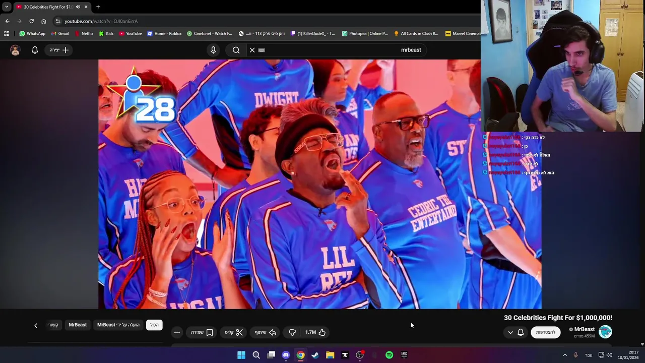Open the tab search dropdown arrow

(7, 7)
